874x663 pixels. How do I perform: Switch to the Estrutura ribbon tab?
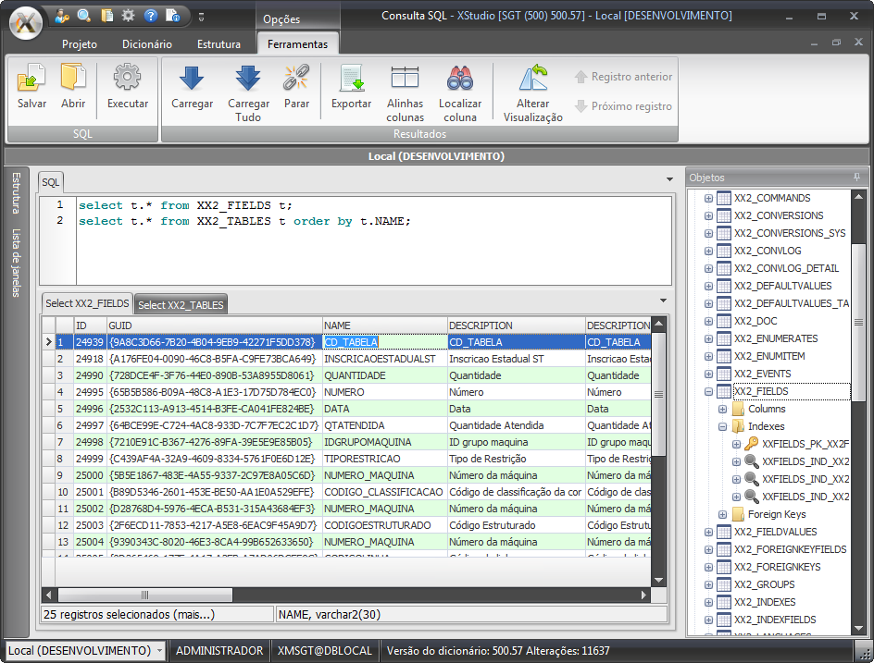point(218,43)
